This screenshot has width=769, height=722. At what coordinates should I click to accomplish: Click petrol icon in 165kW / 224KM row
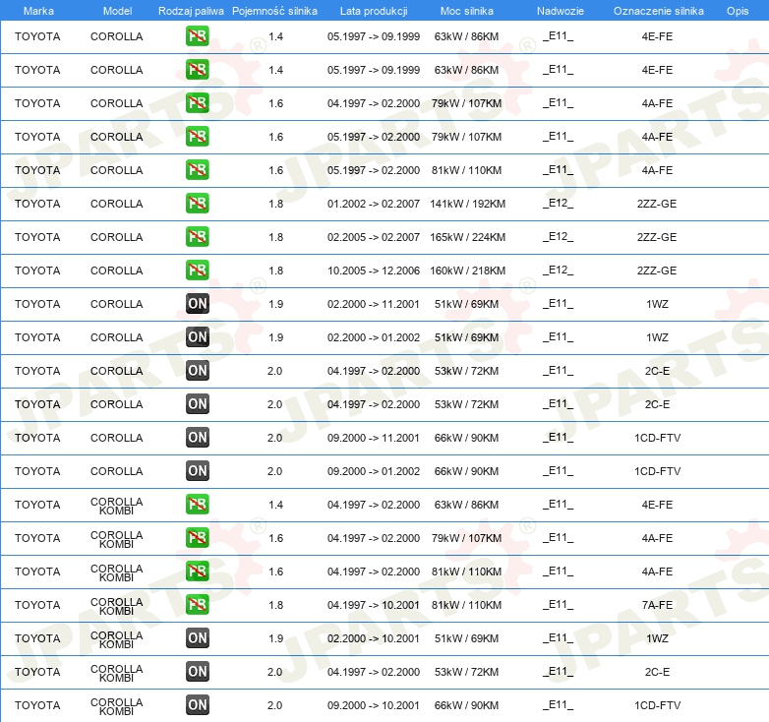coord(197,237)
